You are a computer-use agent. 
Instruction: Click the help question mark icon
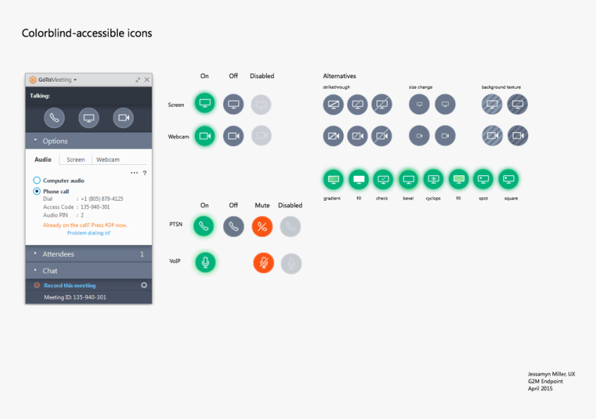coord(144,172)
